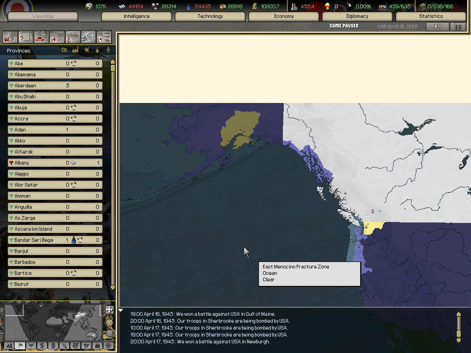Zoom out the map with minus button
471x353 pixels.
click(109, 333)
